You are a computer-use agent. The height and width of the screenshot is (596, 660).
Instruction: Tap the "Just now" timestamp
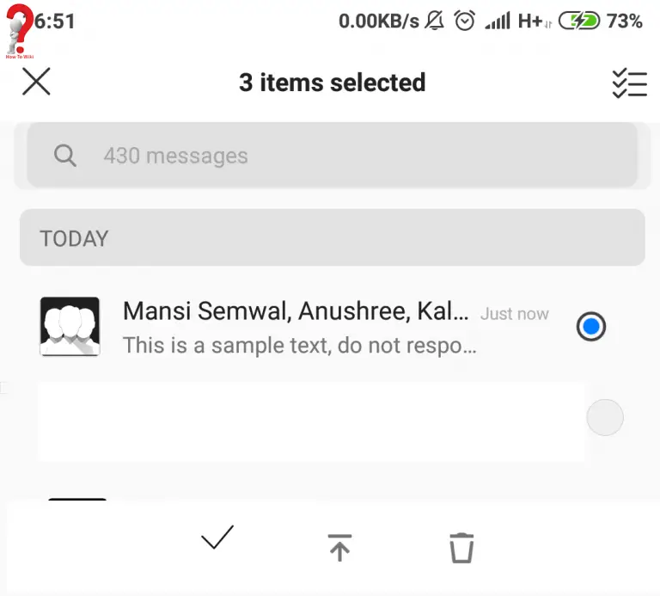coord(514,314)
